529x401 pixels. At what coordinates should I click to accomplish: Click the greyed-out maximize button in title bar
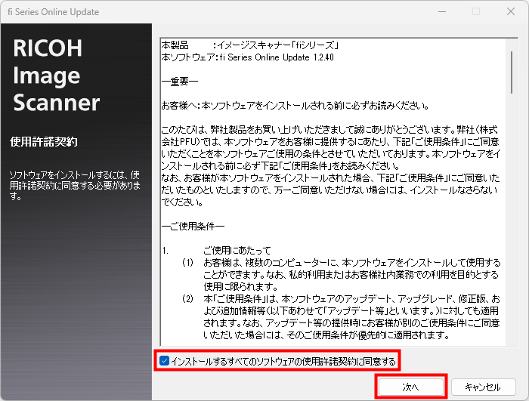coord(475,12)
